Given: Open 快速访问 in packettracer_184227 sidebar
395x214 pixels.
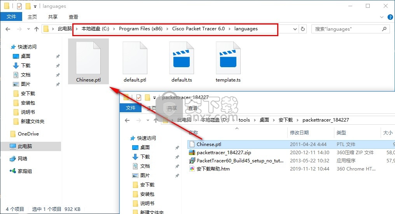Looking at the screenshot, I should pyautogui.click(x=143, y=138).
